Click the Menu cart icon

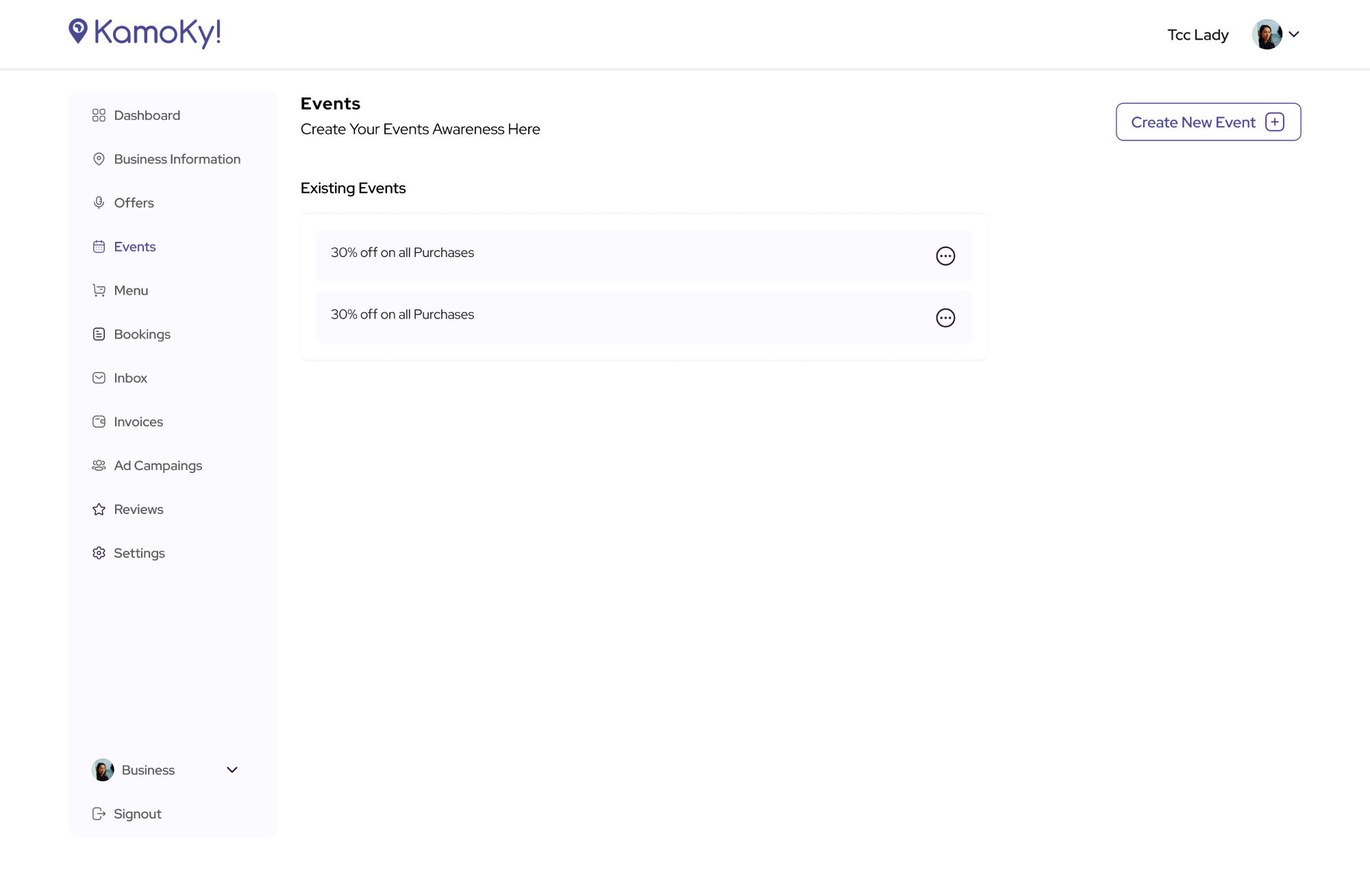[x=99, y=291]
